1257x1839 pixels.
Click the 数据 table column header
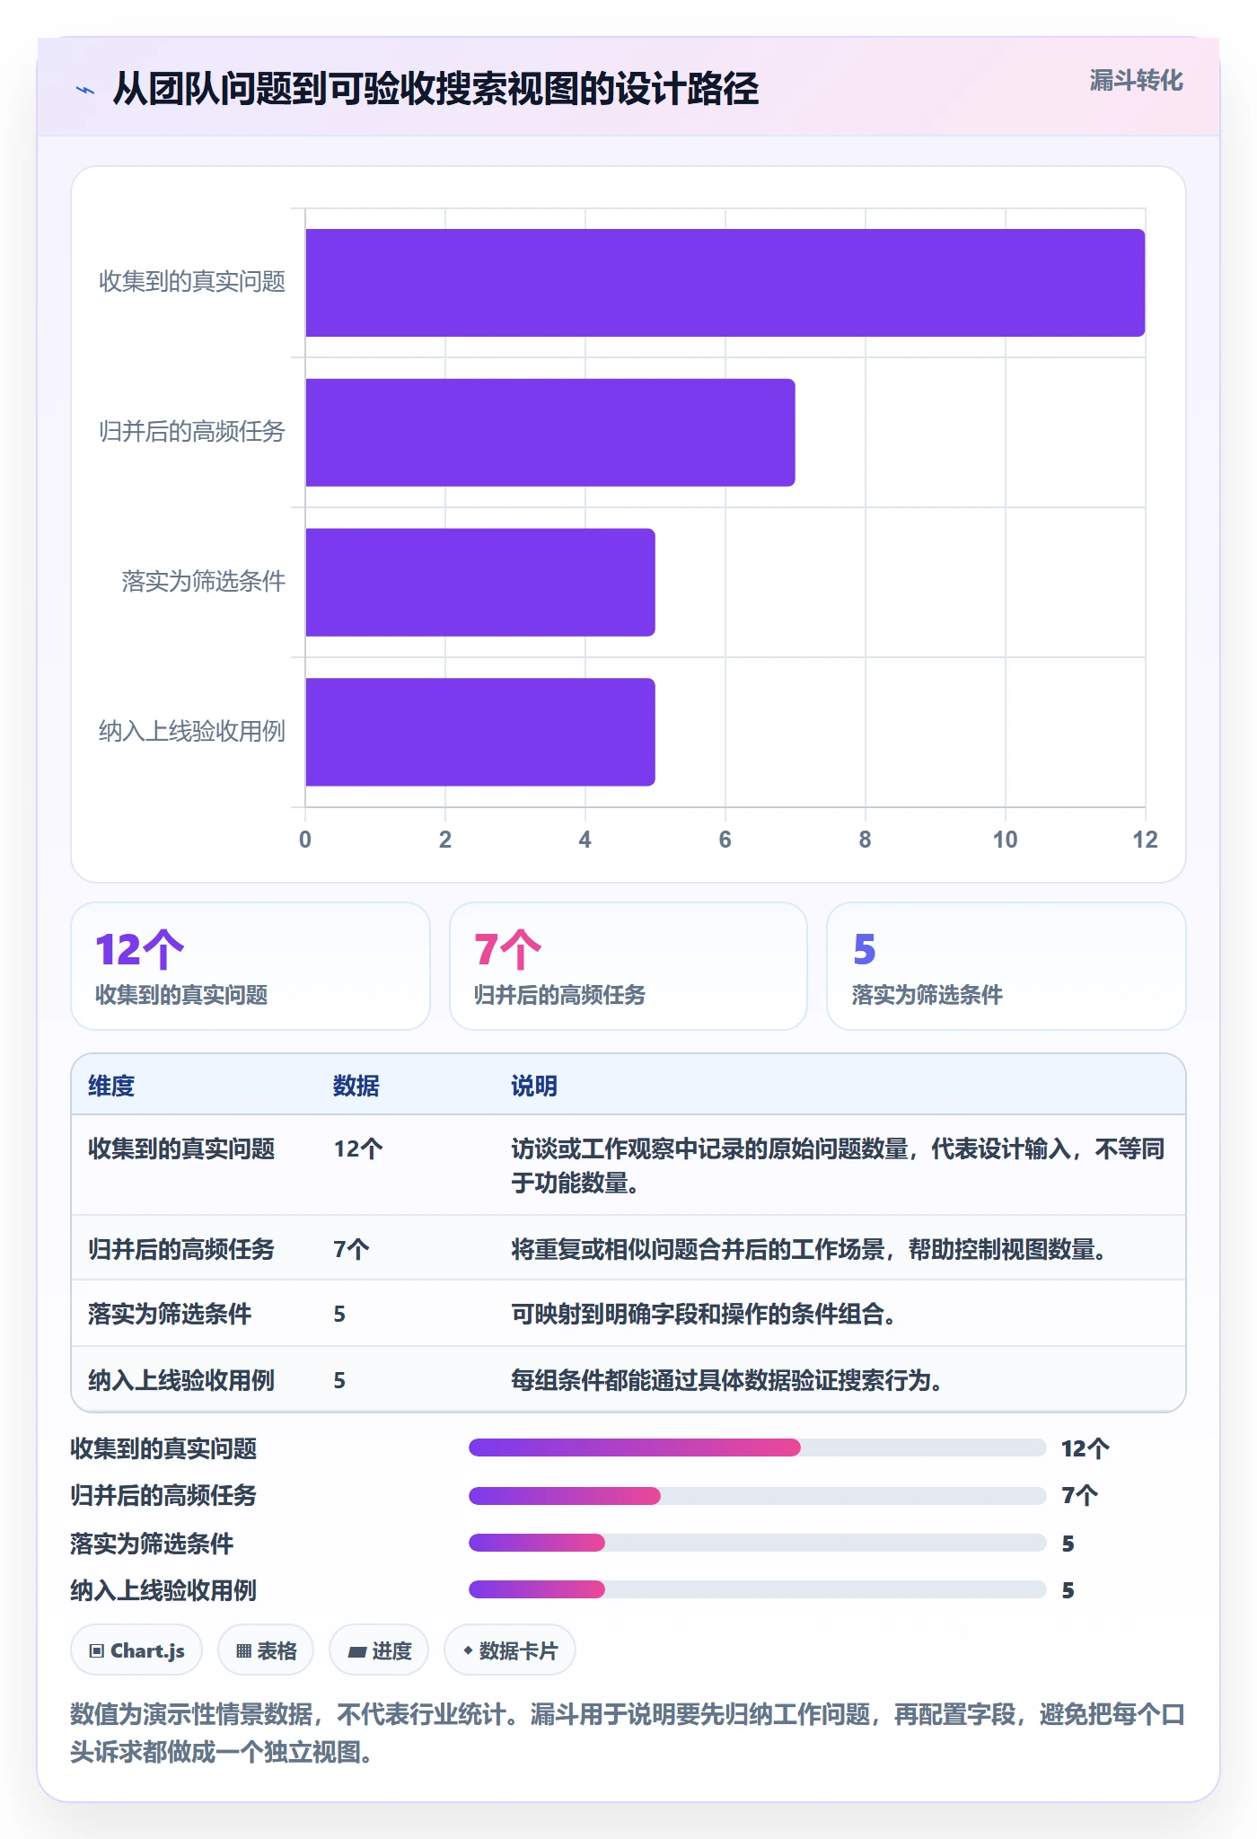point(356,1087)
